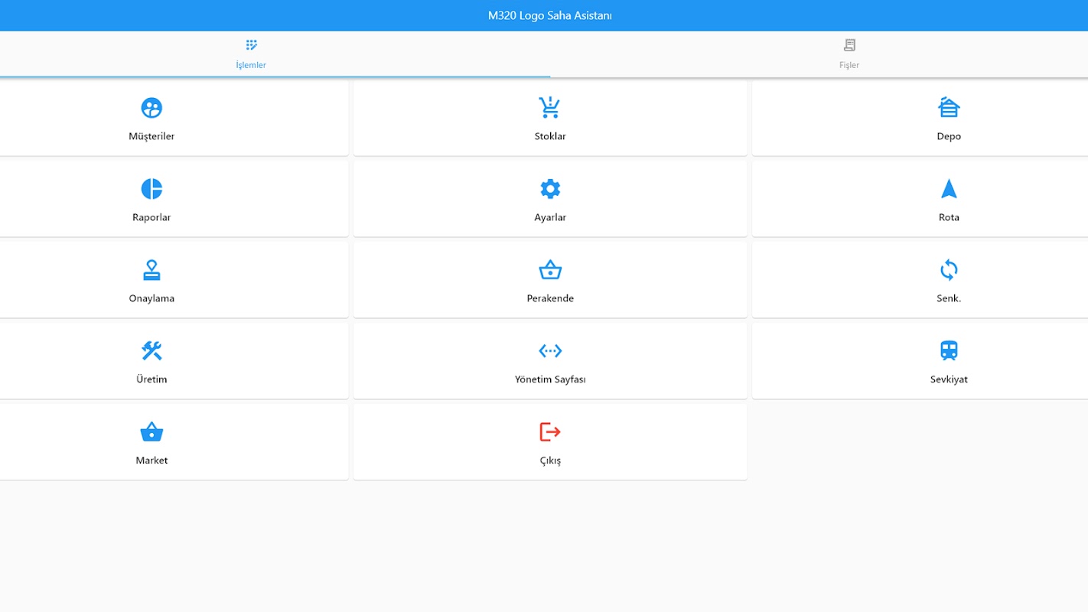Select the 'Yönetim Sayfası' label text
The width and height of the screenshot is (1088, 612).
550,379
